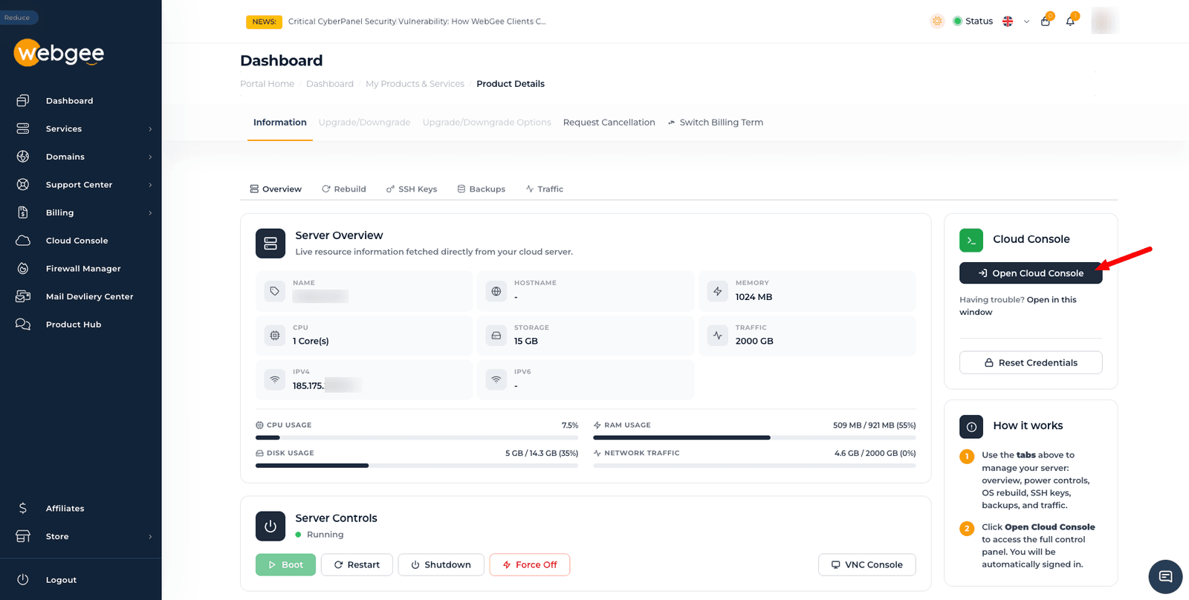Open the CyberPanel news headline
Image resolution: width=1189 pixels, height=600 pixels.
pos(417,22)
